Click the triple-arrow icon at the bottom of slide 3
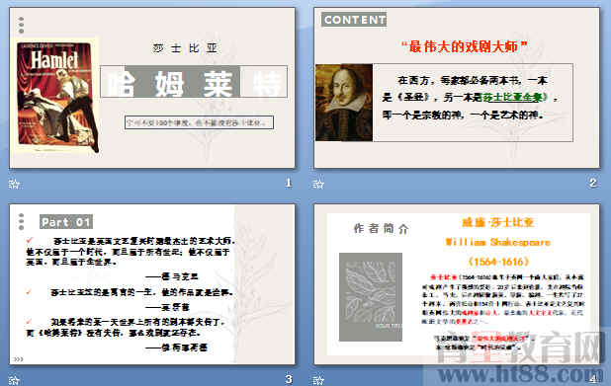 pos(19,359)
